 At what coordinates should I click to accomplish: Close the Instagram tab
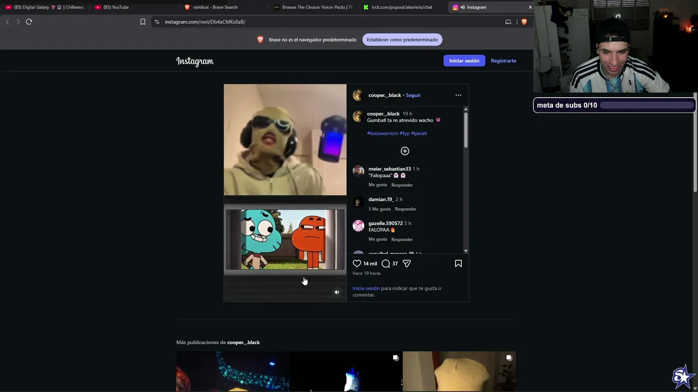[x=530, y=7]
